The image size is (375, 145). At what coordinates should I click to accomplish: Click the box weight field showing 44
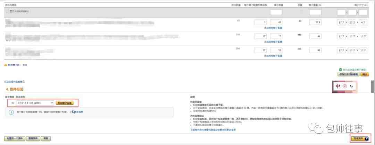coord(315,36)
